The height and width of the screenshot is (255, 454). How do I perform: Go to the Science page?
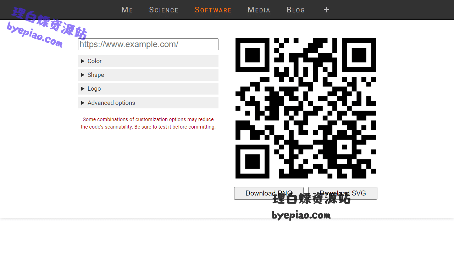164,10
